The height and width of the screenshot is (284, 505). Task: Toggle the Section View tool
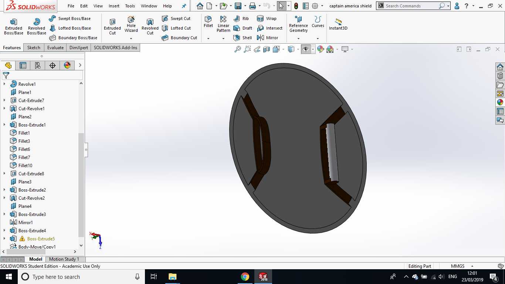coord(267,49)
